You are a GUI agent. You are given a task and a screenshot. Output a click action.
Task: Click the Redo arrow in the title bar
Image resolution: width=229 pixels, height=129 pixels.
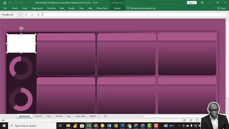(15, 3)
